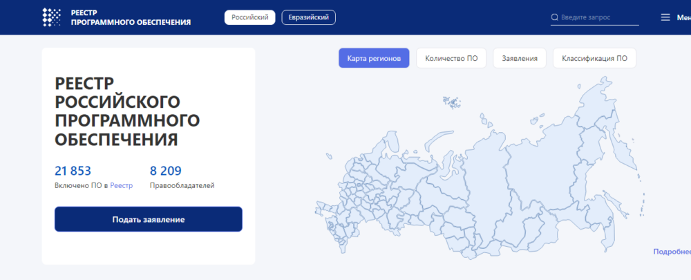Viewport: 691px width, 280px height.
Task: Switch to the Заявления tab
Action: (520, 58)
